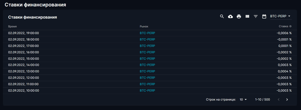
Task: Sort by the Рынок column header
Action: coord(144,26)
